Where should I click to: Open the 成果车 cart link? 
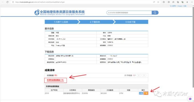point(173,6)
